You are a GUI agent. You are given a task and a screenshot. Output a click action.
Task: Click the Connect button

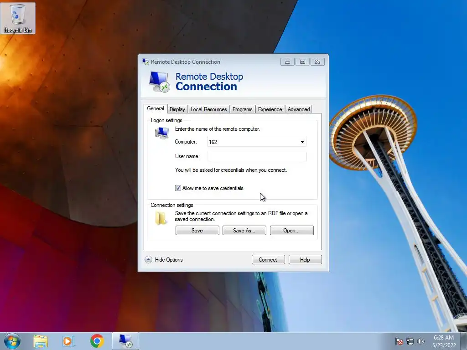coord(268,259)
